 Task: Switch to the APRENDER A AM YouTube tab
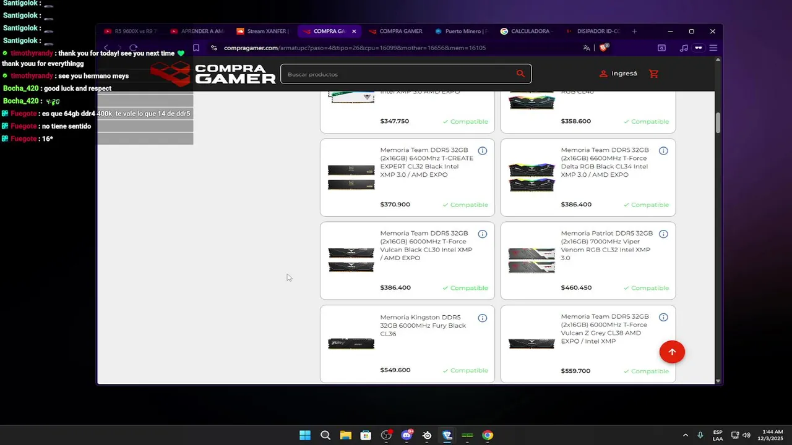pyautogui.click(x=197, y=31)
